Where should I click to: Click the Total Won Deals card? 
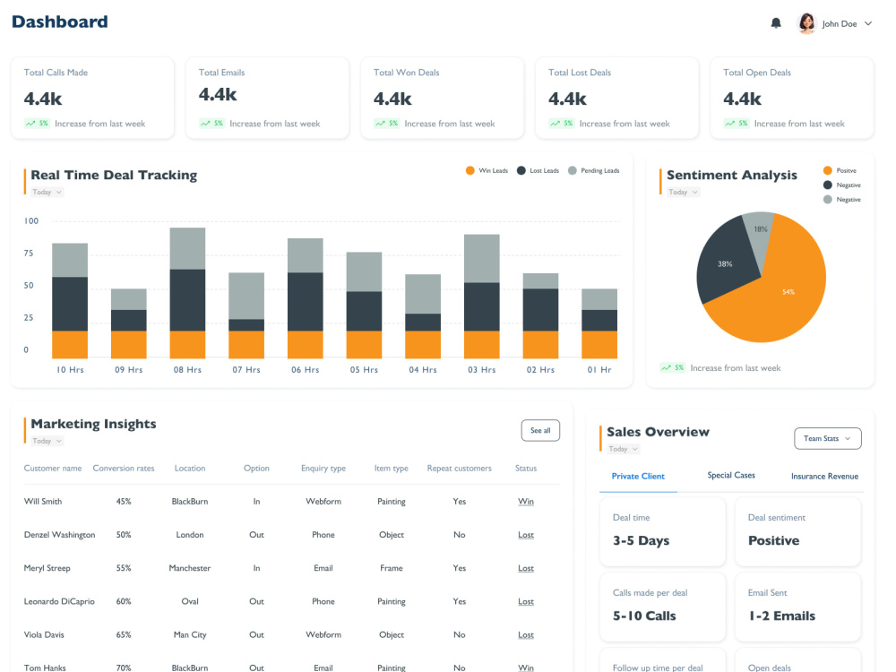point(443,98)
